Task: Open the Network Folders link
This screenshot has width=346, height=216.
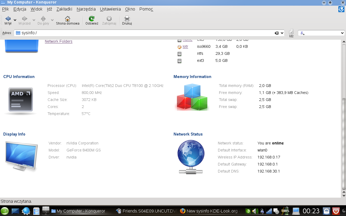Action: pos(59,41)
